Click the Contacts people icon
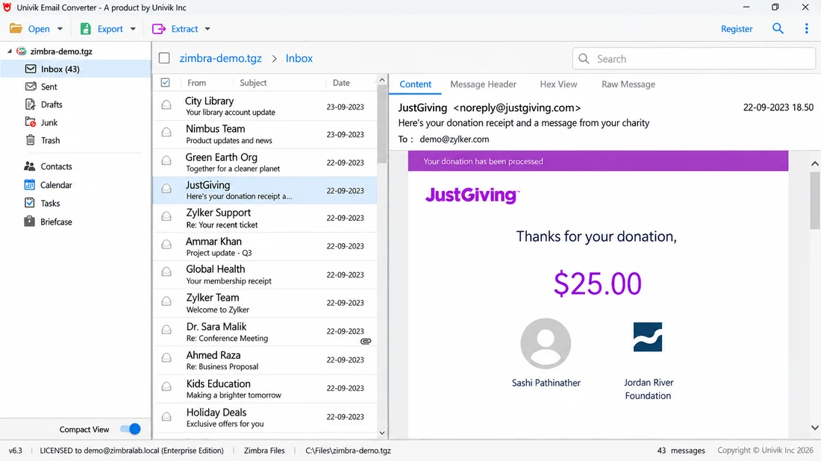The height and width of the screenshot is (461, 821). tap(29, 166)
